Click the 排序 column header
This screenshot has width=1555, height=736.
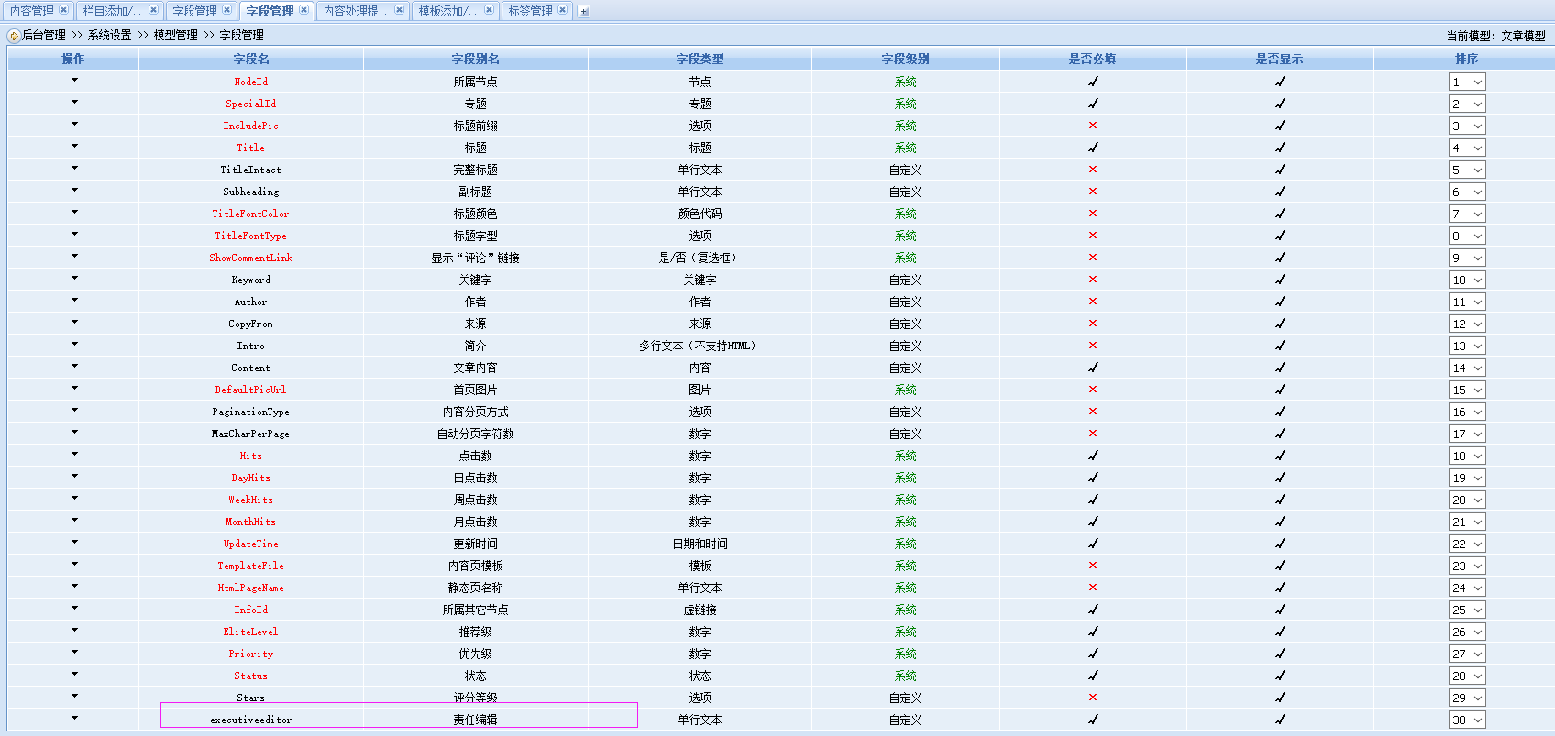click(x=1466, y=59)
